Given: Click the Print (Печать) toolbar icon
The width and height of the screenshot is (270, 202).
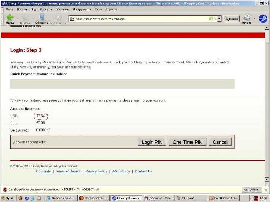Looking at the screenshot, I should pyautogui.click(x=247, y=18).
